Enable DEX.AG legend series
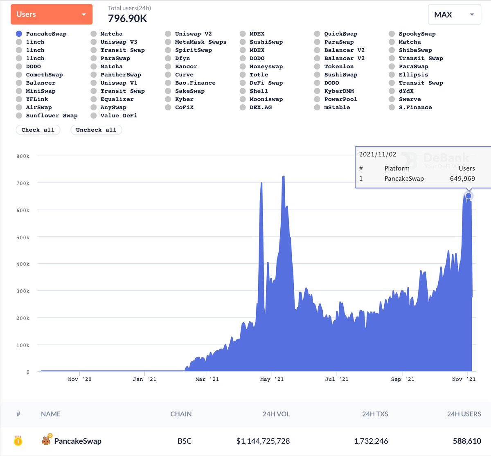 (x=256, y=108)
